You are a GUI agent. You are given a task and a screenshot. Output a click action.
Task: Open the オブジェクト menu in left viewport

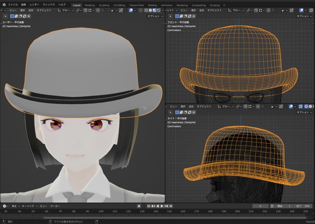44,10
